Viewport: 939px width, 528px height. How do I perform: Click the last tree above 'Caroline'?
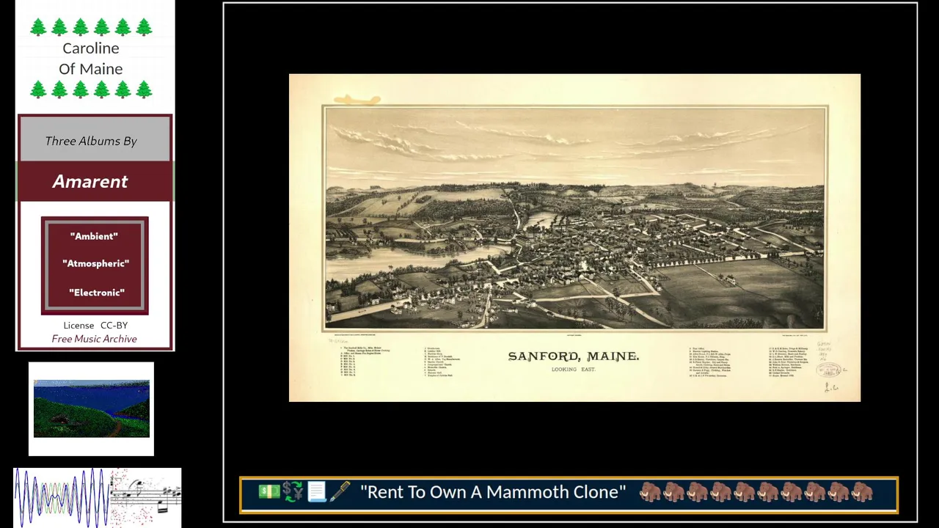pos(144,28)
